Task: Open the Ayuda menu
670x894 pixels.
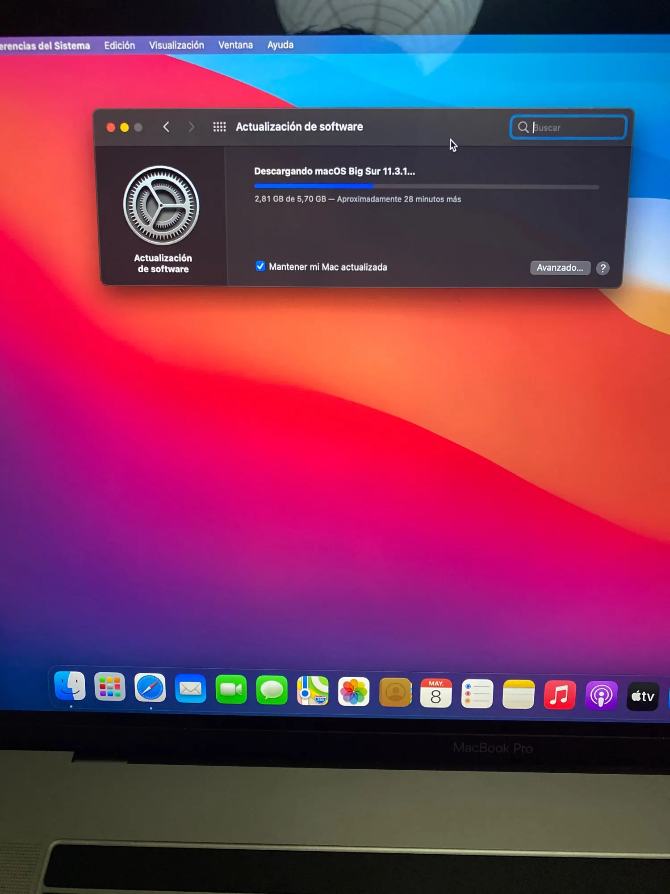Action: 281,45
